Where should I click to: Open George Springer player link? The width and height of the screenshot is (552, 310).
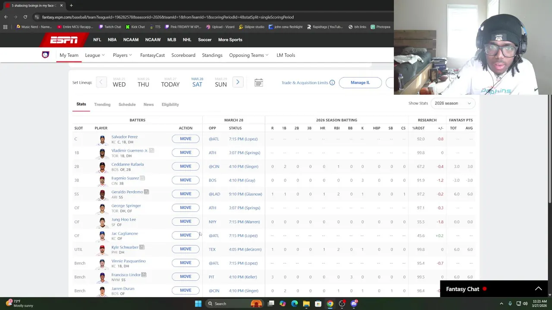(x=126, y=206)
